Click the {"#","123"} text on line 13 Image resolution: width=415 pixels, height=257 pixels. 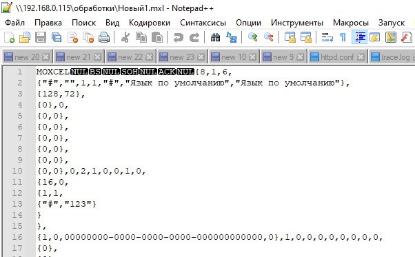pos(67,204)
